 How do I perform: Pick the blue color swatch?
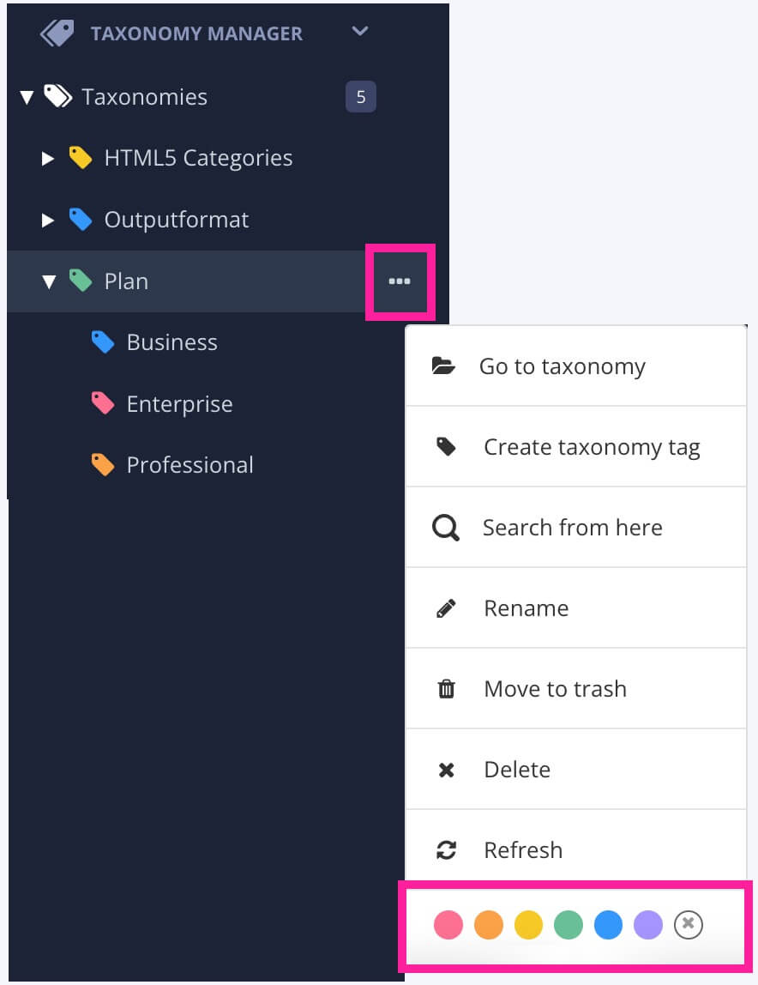tap(608, 925)
